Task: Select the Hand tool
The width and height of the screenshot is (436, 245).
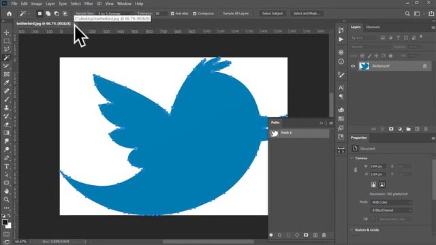Action: click(x=6, y=191)
